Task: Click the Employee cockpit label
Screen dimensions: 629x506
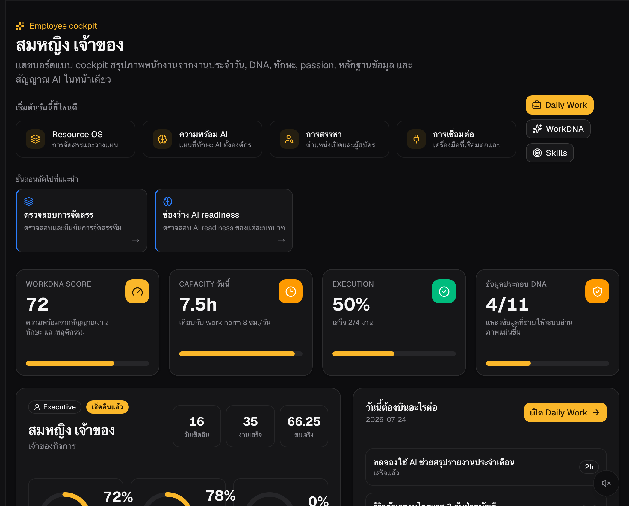Action: (x=63, y=26)
